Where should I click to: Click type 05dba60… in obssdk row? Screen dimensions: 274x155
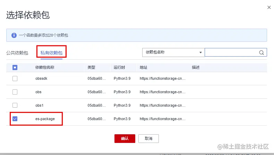[97, 78]
